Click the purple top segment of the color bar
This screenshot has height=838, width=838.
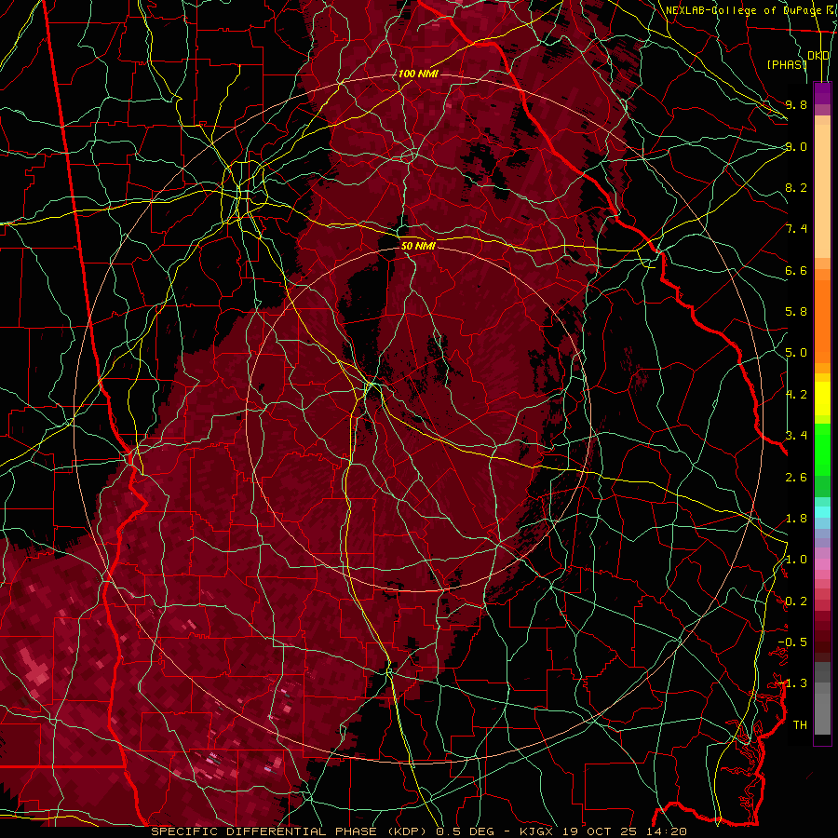click(822, 93)
